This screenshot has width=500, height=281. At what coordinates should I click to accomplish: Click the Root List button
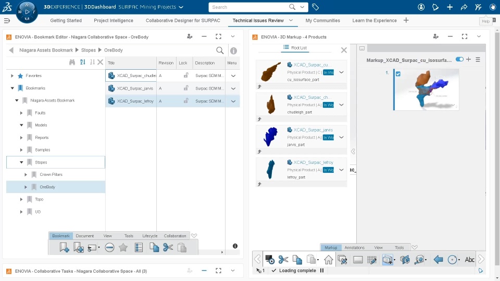(x=295, y=48)
